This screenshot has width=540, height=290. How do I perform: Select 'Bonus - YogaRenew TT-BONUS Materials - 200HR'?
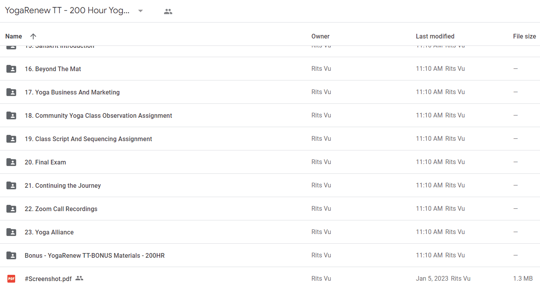tap(94, 255)
